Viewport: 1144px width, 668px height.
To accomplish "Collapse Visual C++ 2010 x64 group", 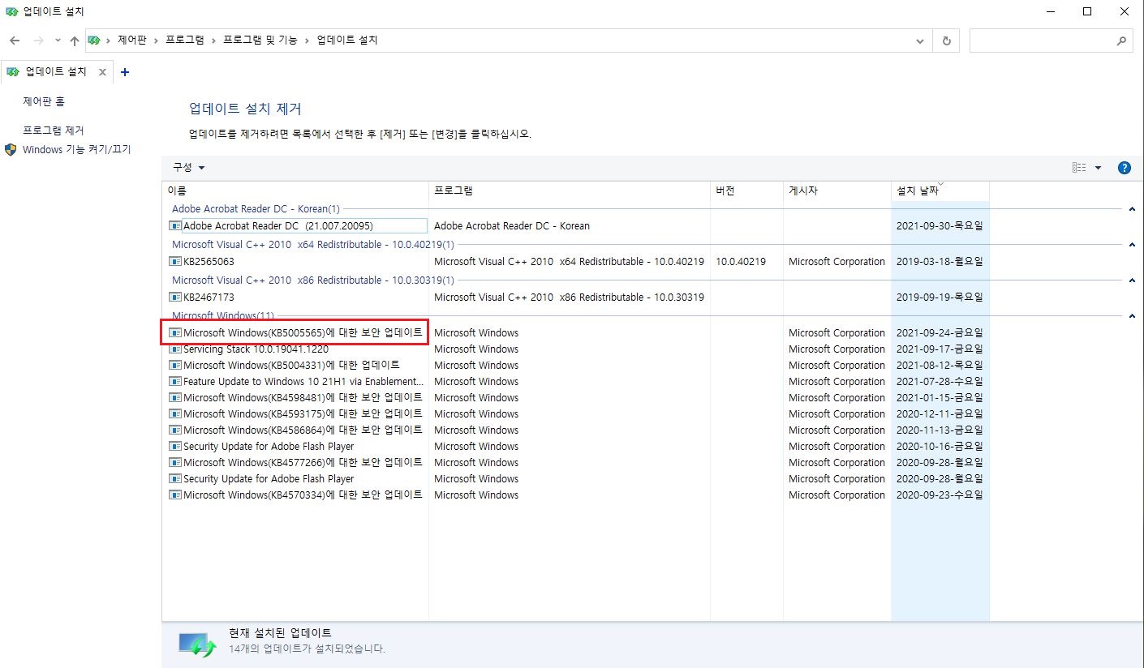I will tap(1131, 245).
